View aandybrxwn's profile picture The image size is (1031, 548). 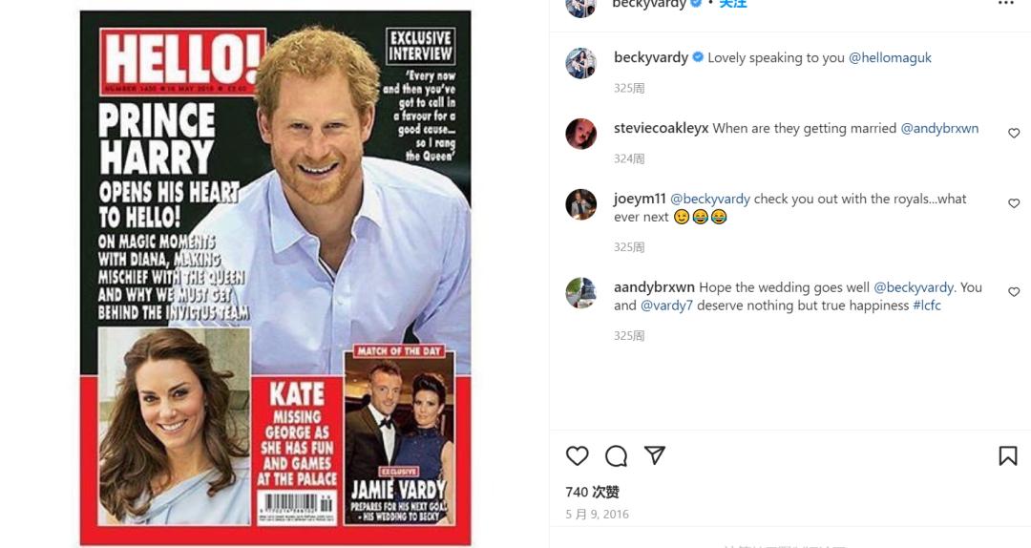[581, 293]
